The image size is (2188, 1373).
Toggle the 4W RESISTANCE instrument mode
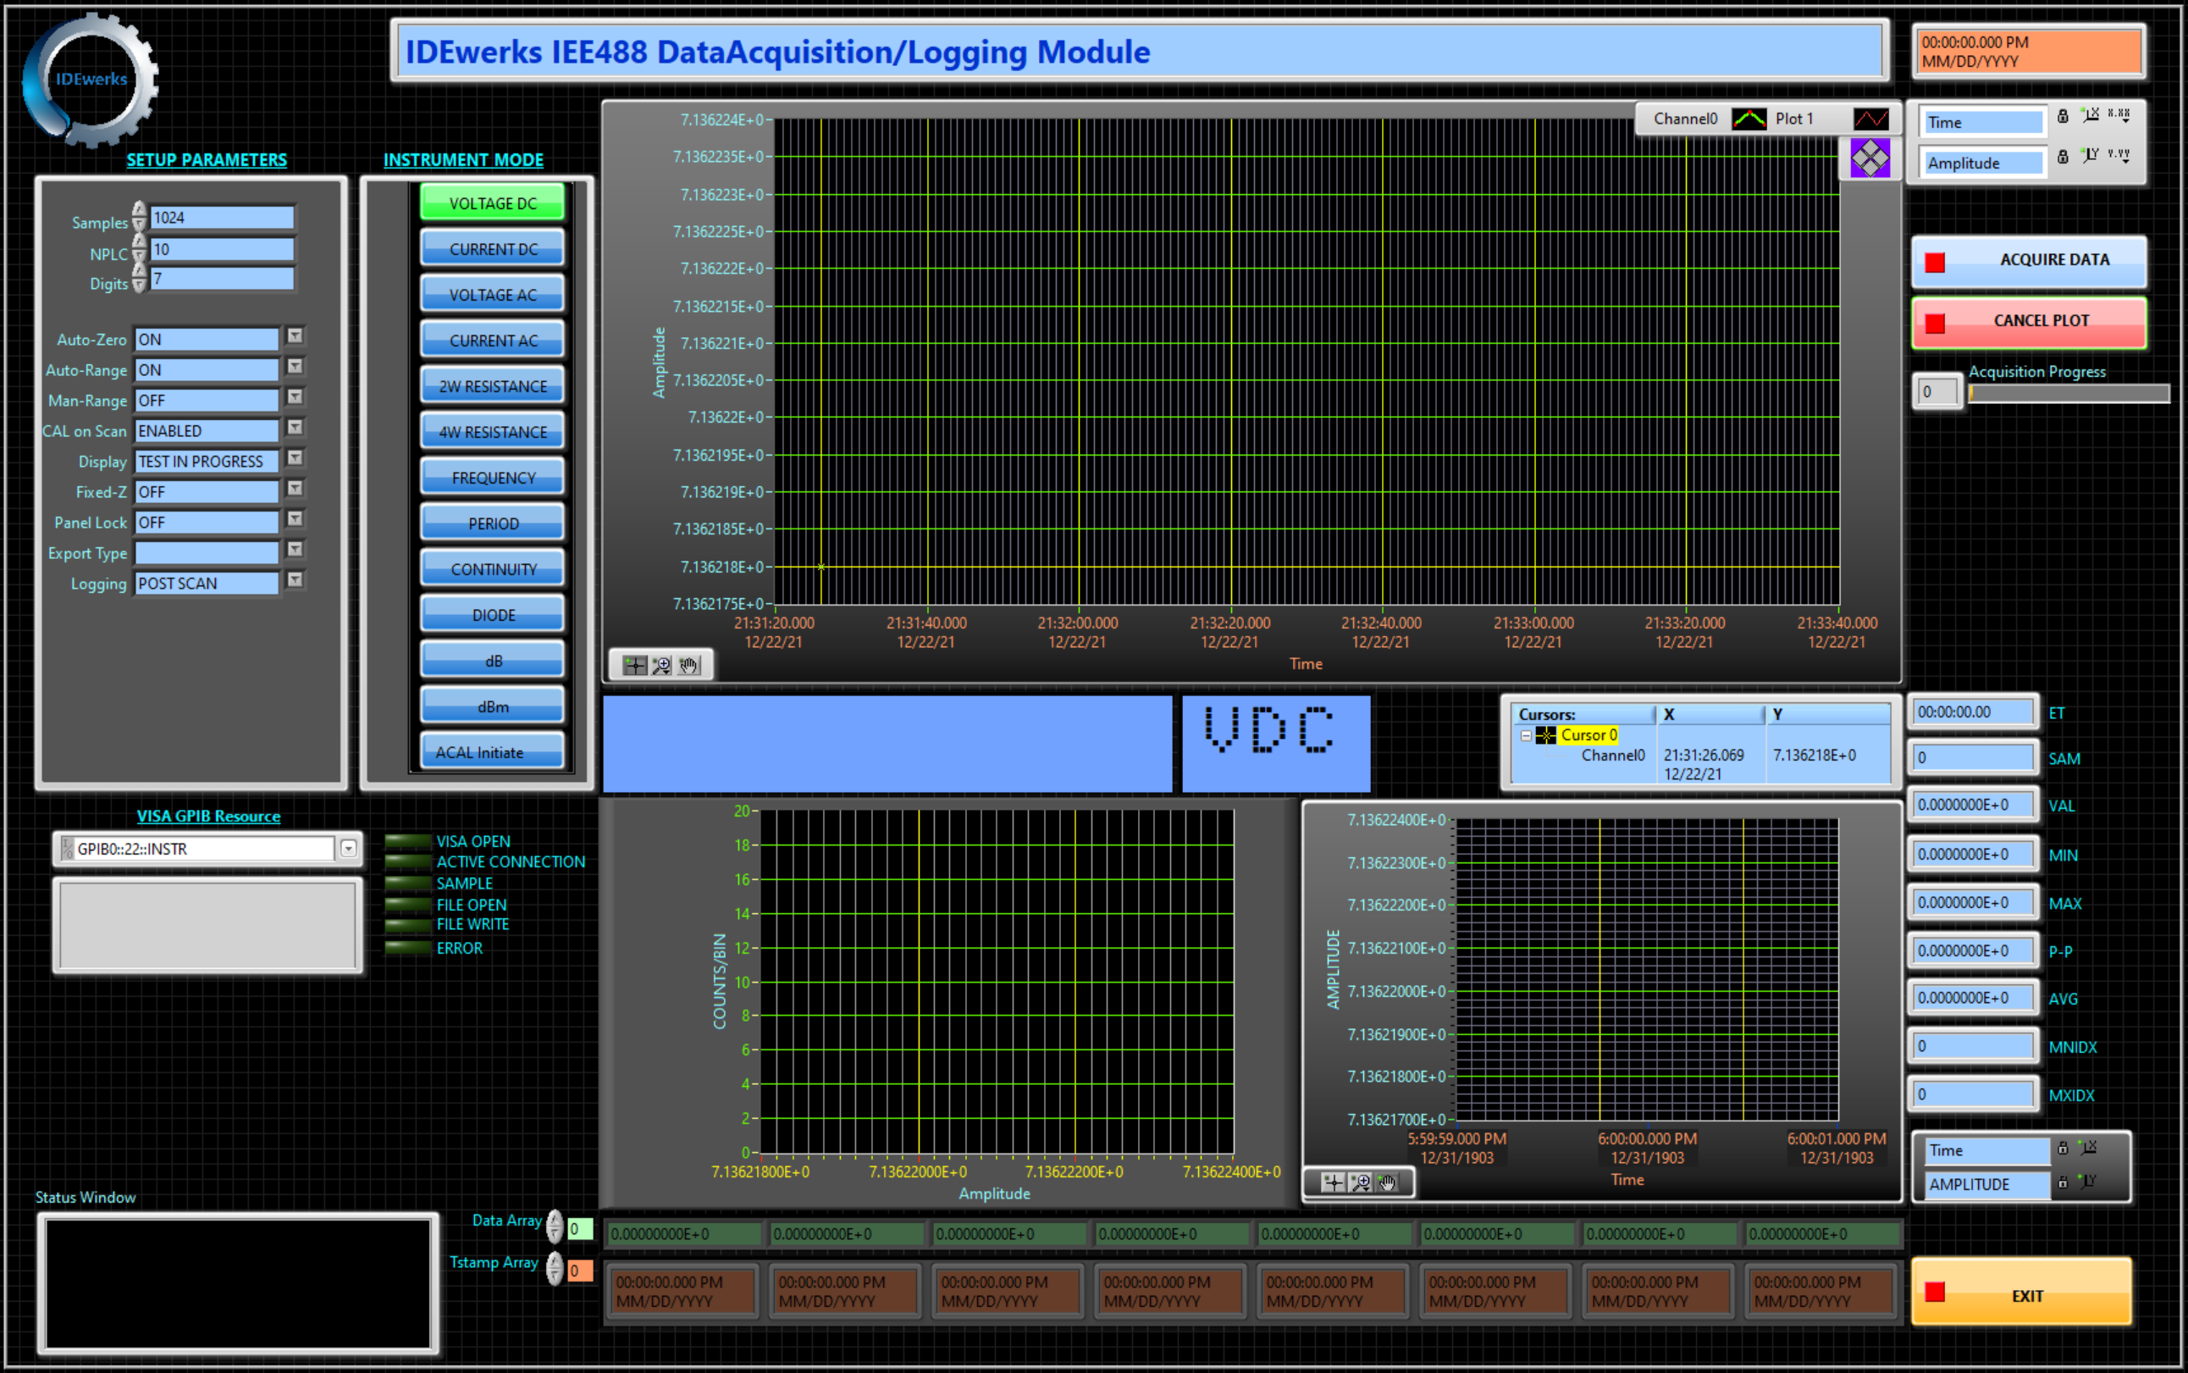[x=492, y=430]
